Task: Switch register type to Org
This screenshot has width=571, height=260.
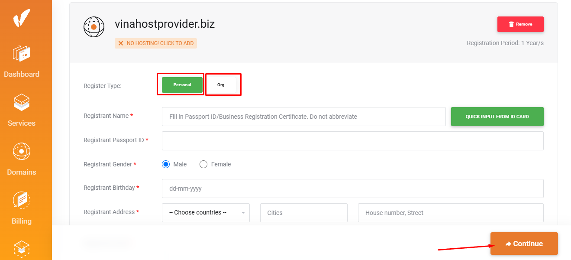Action: point(221,85)
